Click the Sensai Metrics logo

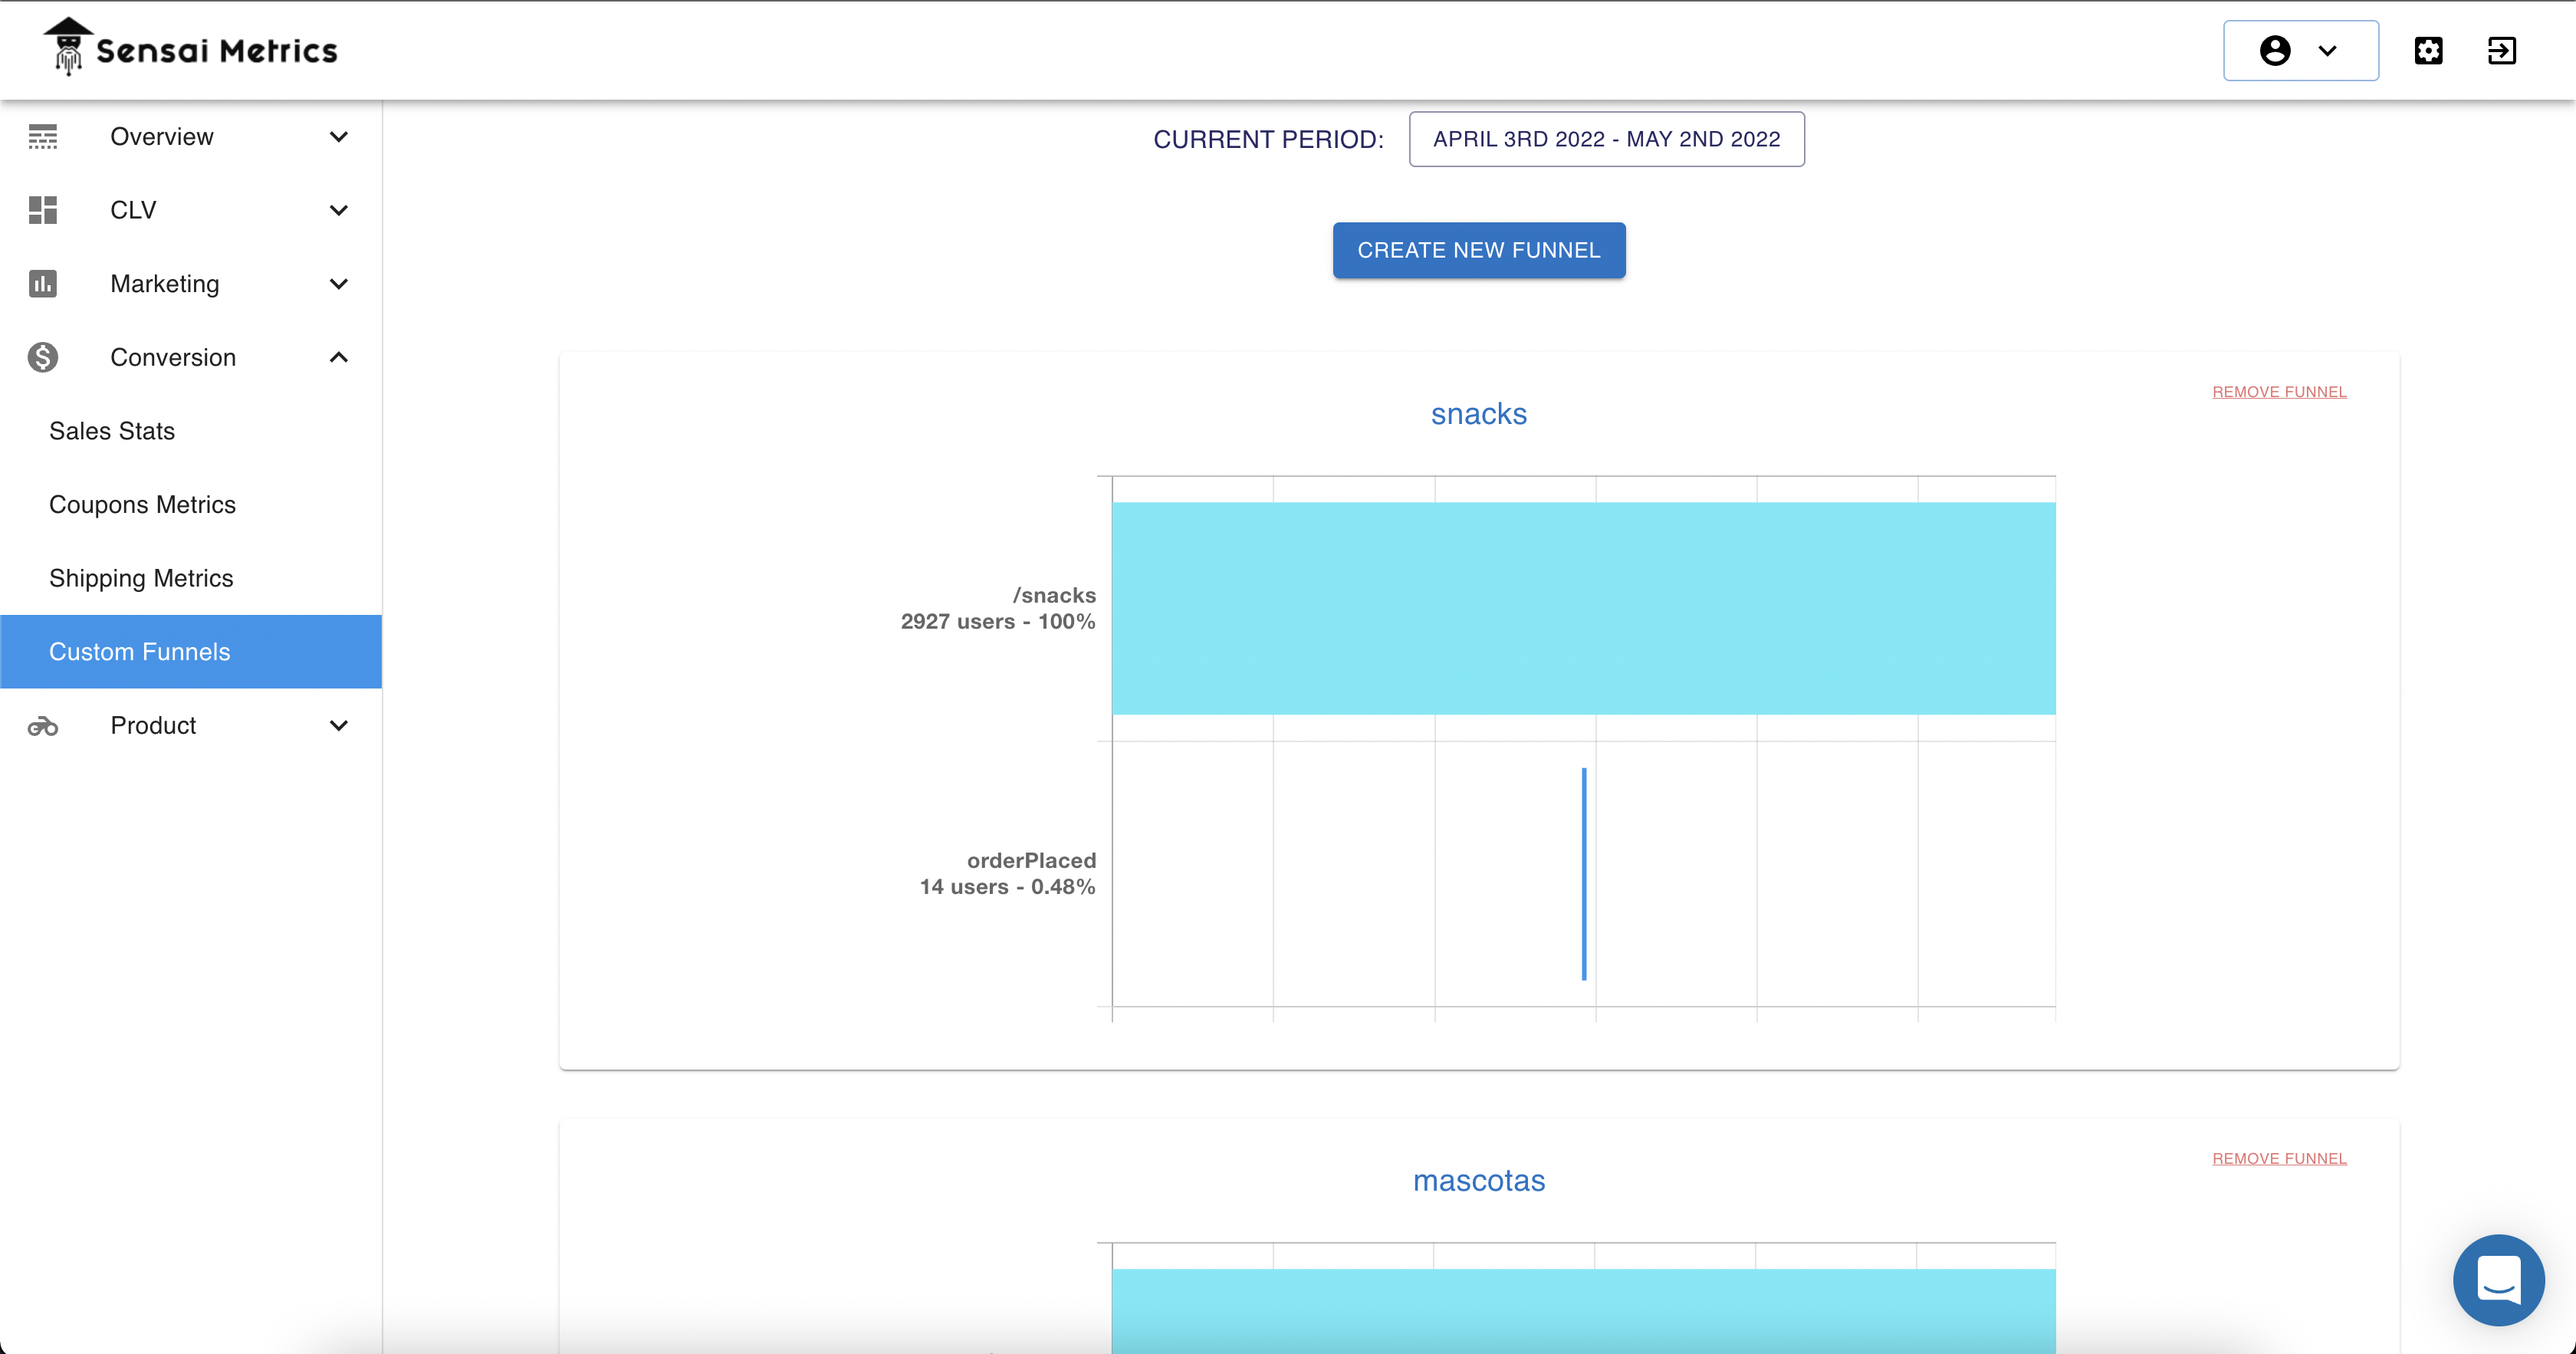pos(191,47)
